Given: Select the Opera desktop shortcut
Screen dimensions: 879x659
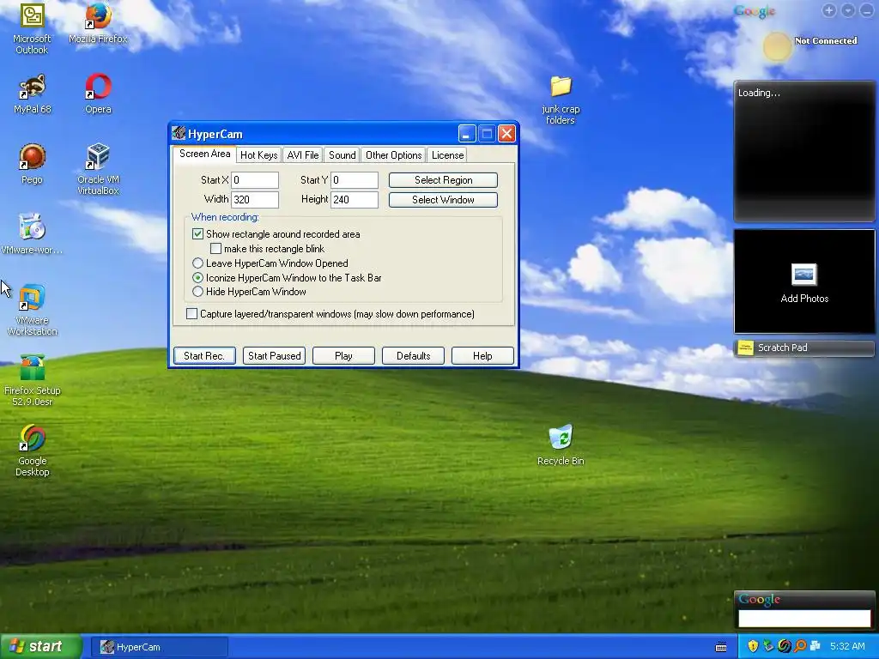Looking at the screenshot, I should [98, 94].
